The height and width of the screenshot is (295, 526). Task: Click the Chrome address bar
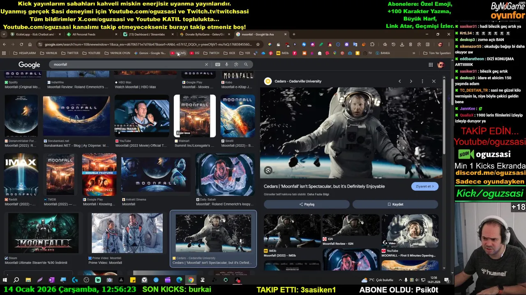[148, 44]
